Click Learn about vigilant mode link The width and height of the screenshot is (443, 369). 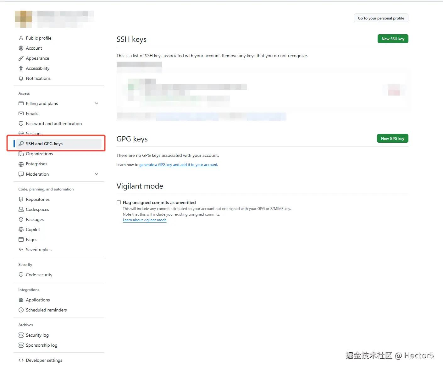pyautogui.click(x=144, y=220)
